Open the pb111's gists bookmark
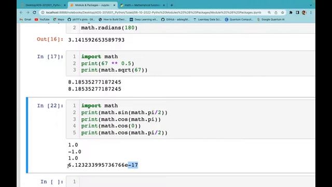Screen dimensions: 332x187 coord(81,19)
